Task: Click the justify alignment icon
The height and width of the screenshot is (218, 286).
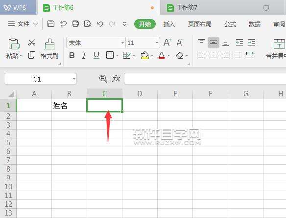Action: point(238,55)
